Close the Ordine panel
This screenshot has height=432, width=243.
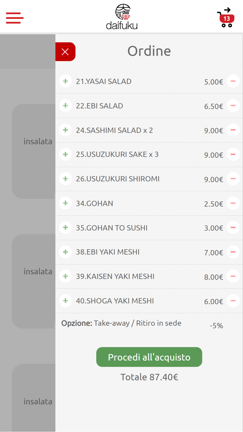point(65,52)
